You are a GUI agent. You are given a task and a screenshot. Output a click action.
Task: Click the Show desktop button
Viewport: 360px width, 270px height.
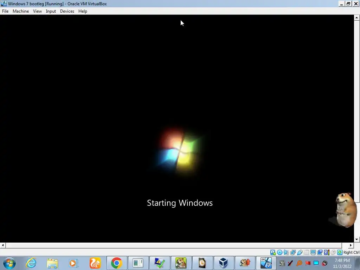pyautogui.click(x=358, y=263)
